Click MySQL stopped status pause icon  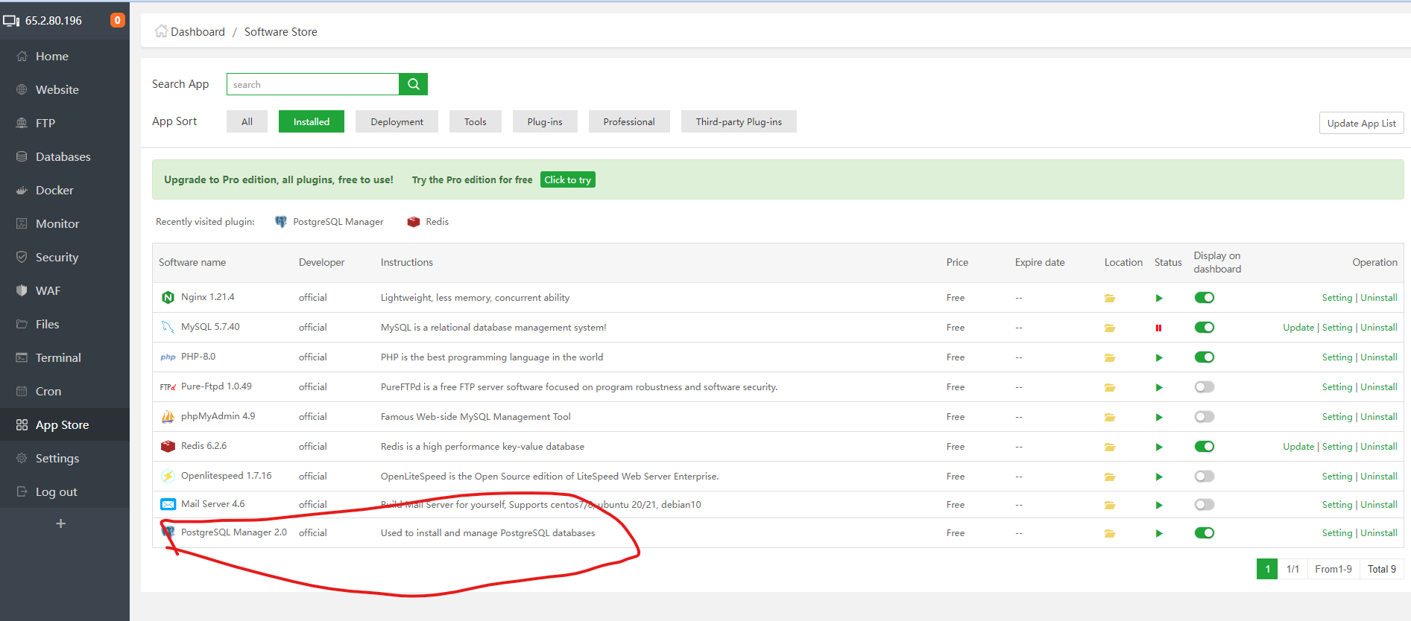[1158, 328]
